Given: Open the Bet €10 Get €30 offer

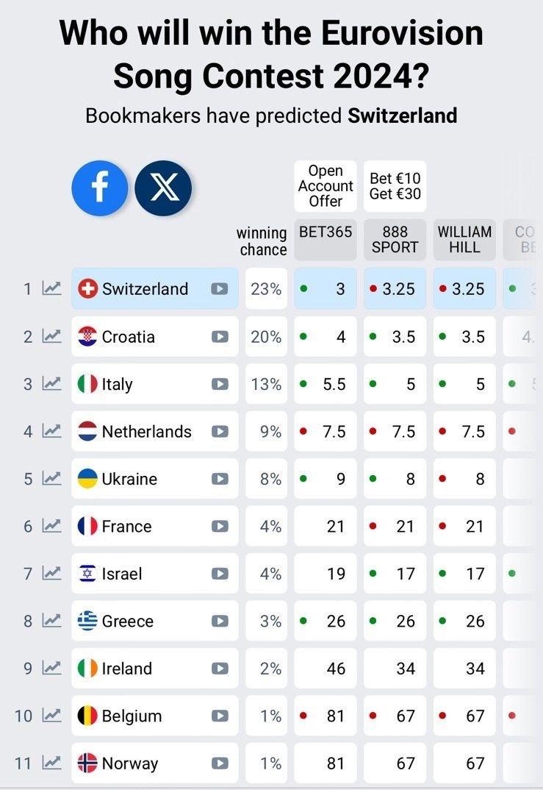Looking at the screenshot, I should pyautogui.click(x=395, y=186).
